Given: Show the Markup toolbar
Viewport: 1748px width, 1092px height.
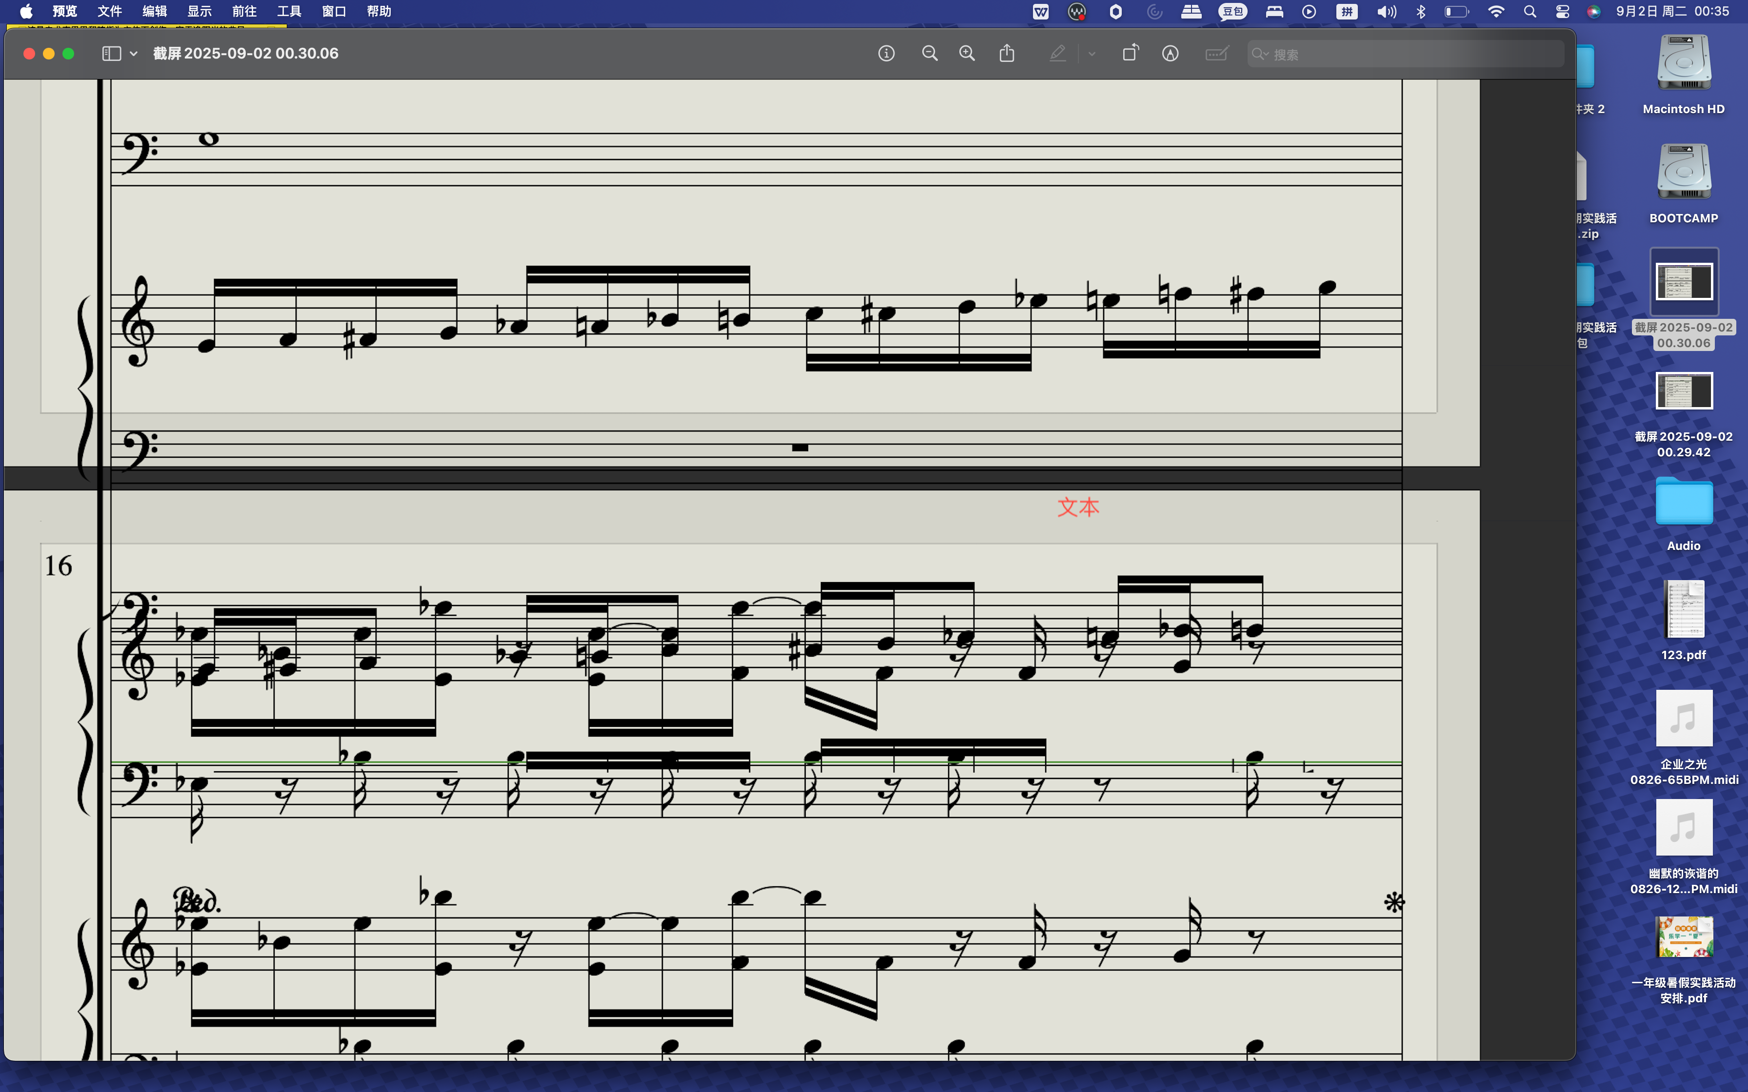Looking at the screenshot, I should click(1170, 54).
